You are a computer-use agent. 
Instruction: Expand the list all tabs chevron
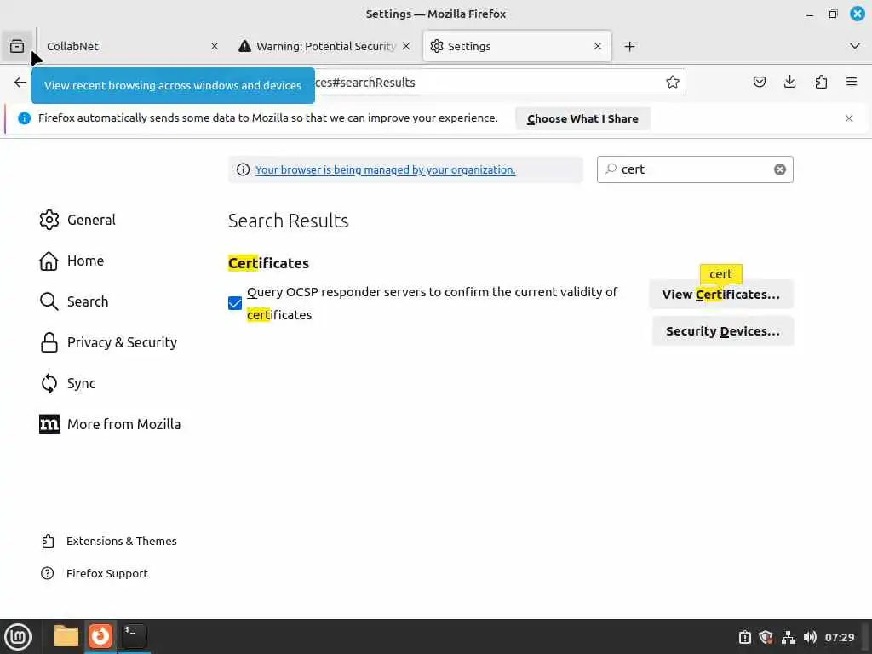click(855, 46)
